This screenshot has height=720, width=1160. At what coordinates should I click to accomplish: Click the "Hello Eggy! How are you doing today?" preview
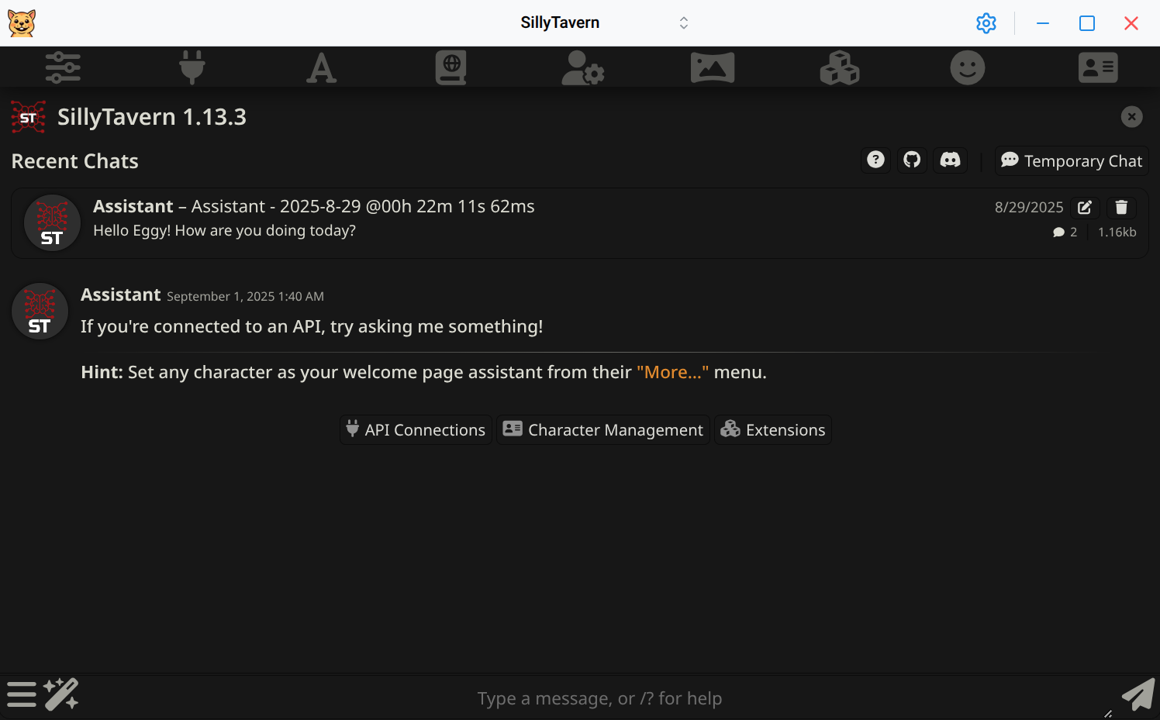click(224, 230)
